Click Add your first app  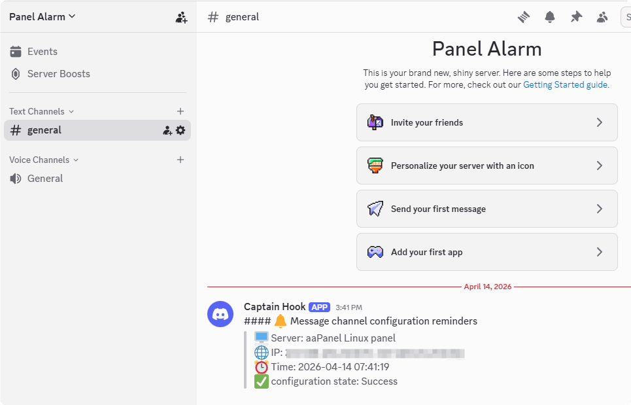pyautogui.click(x=486, y=252)
